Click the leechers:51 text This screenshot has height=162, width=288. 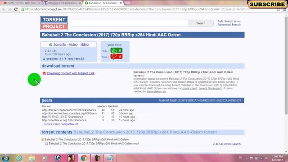[74, 58]
